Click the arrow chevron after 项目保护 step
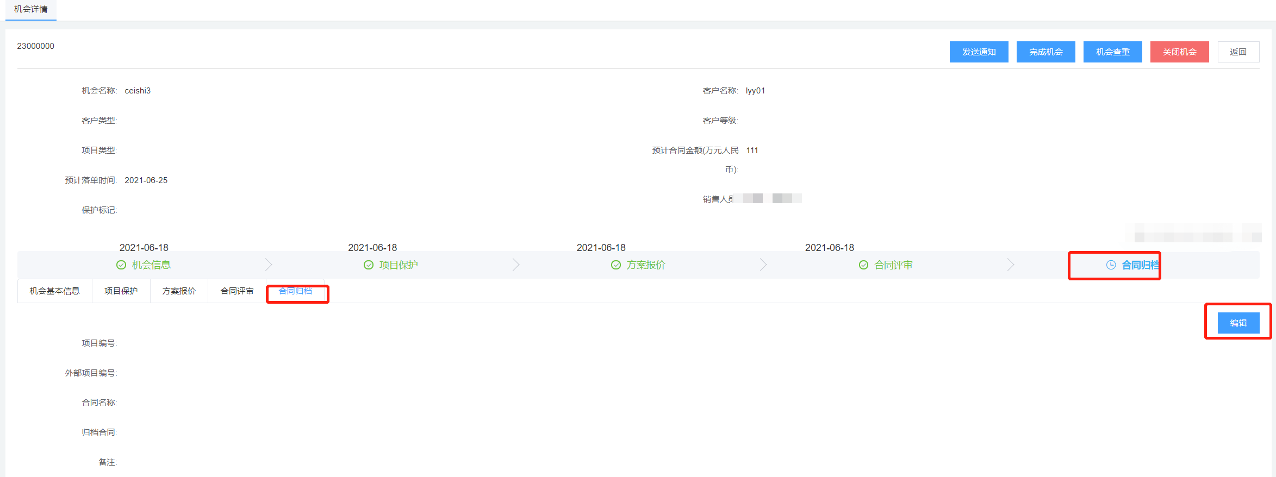Image resolution: width=1276 pixels, height=477 pixels. point(516,265)
